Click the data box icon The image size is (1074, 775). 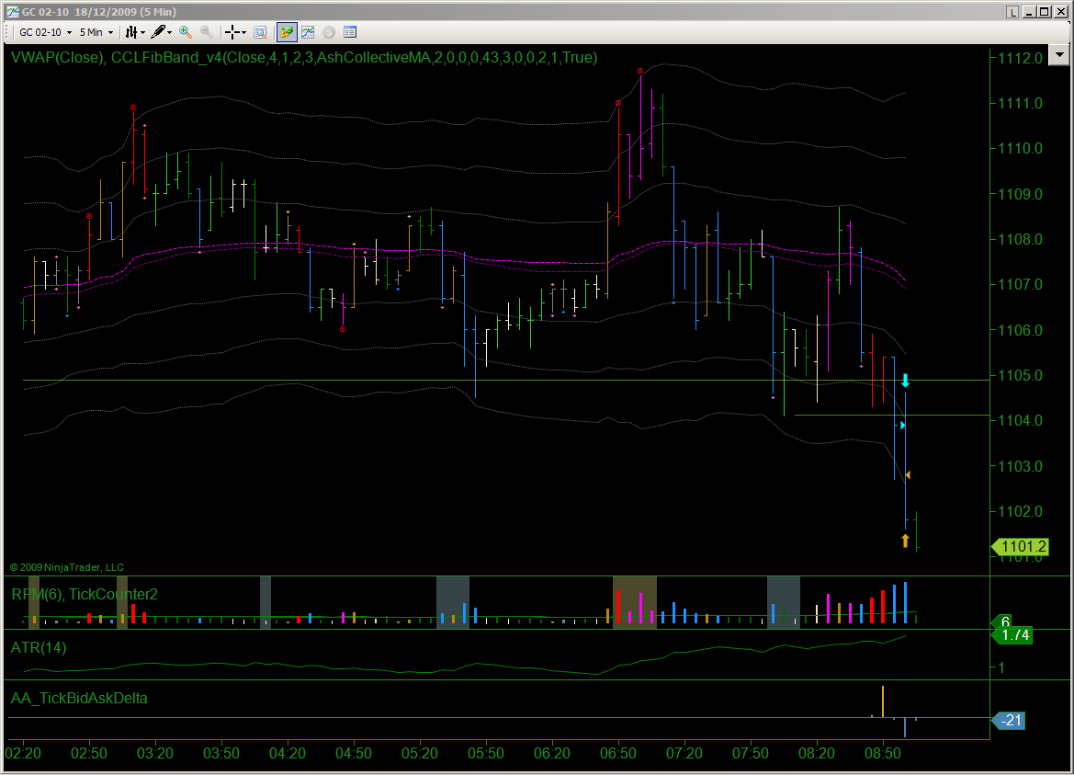tap(260, 32)
